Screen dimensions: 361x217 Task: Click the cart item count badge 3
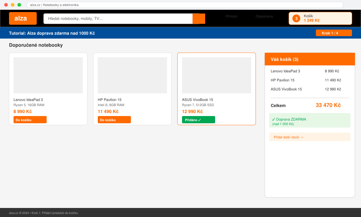(x=296, y=18)
